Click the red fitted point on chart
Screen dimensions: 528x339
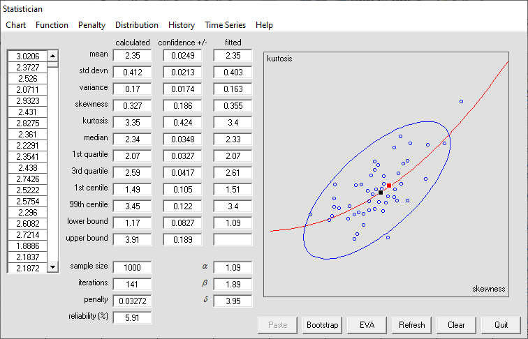[x=389, y=186]
